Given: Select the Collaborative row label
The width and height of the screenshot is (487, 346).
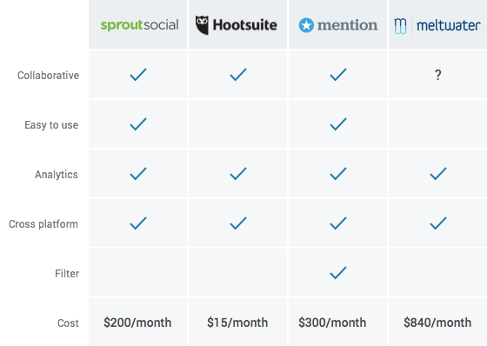Looking at the screenshot, I should (48, 75).
